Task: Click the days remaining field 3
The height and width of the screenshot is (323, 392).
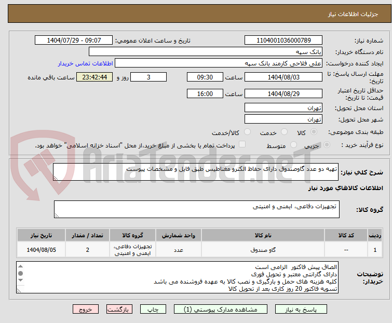Action: point(148,77)
